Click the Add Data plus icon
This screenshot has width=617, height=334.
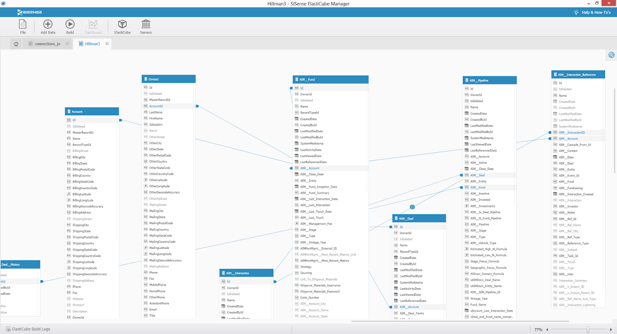pos(48,24)
